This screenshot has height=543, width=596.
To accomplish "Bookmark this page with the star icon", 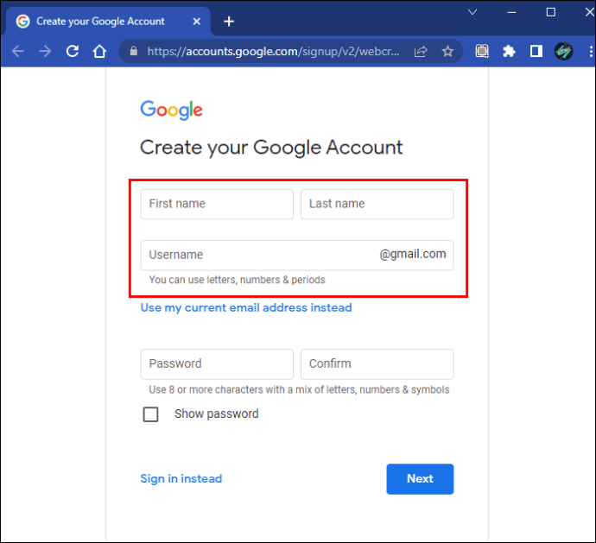I will 447,52.
